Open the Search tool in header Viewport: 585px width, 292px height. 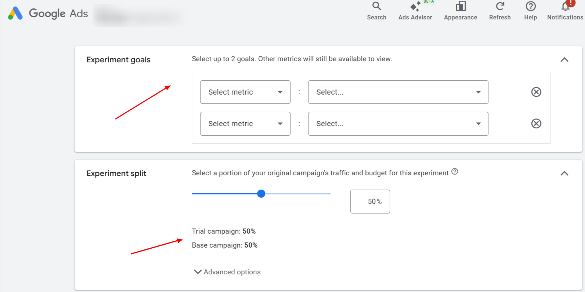coord(376,11)
